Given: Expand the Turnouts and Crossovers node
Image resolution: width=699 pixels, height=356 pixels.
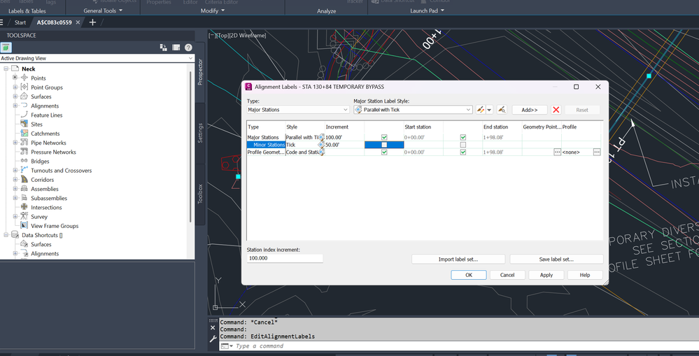Looking at the screenshot, I should (15, 170).
